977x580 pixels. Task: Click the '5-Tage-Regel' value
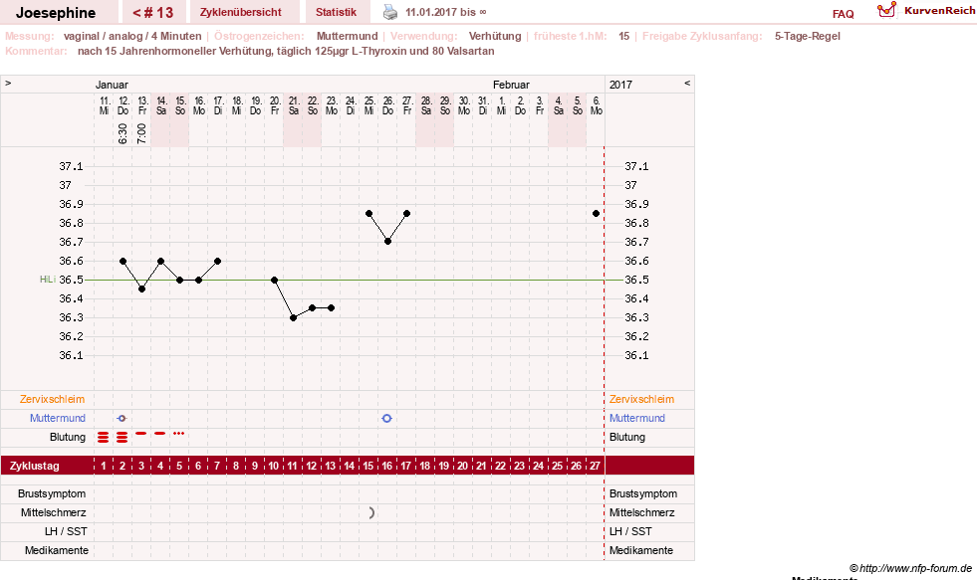pyautogui.click(x=808, y=36)
